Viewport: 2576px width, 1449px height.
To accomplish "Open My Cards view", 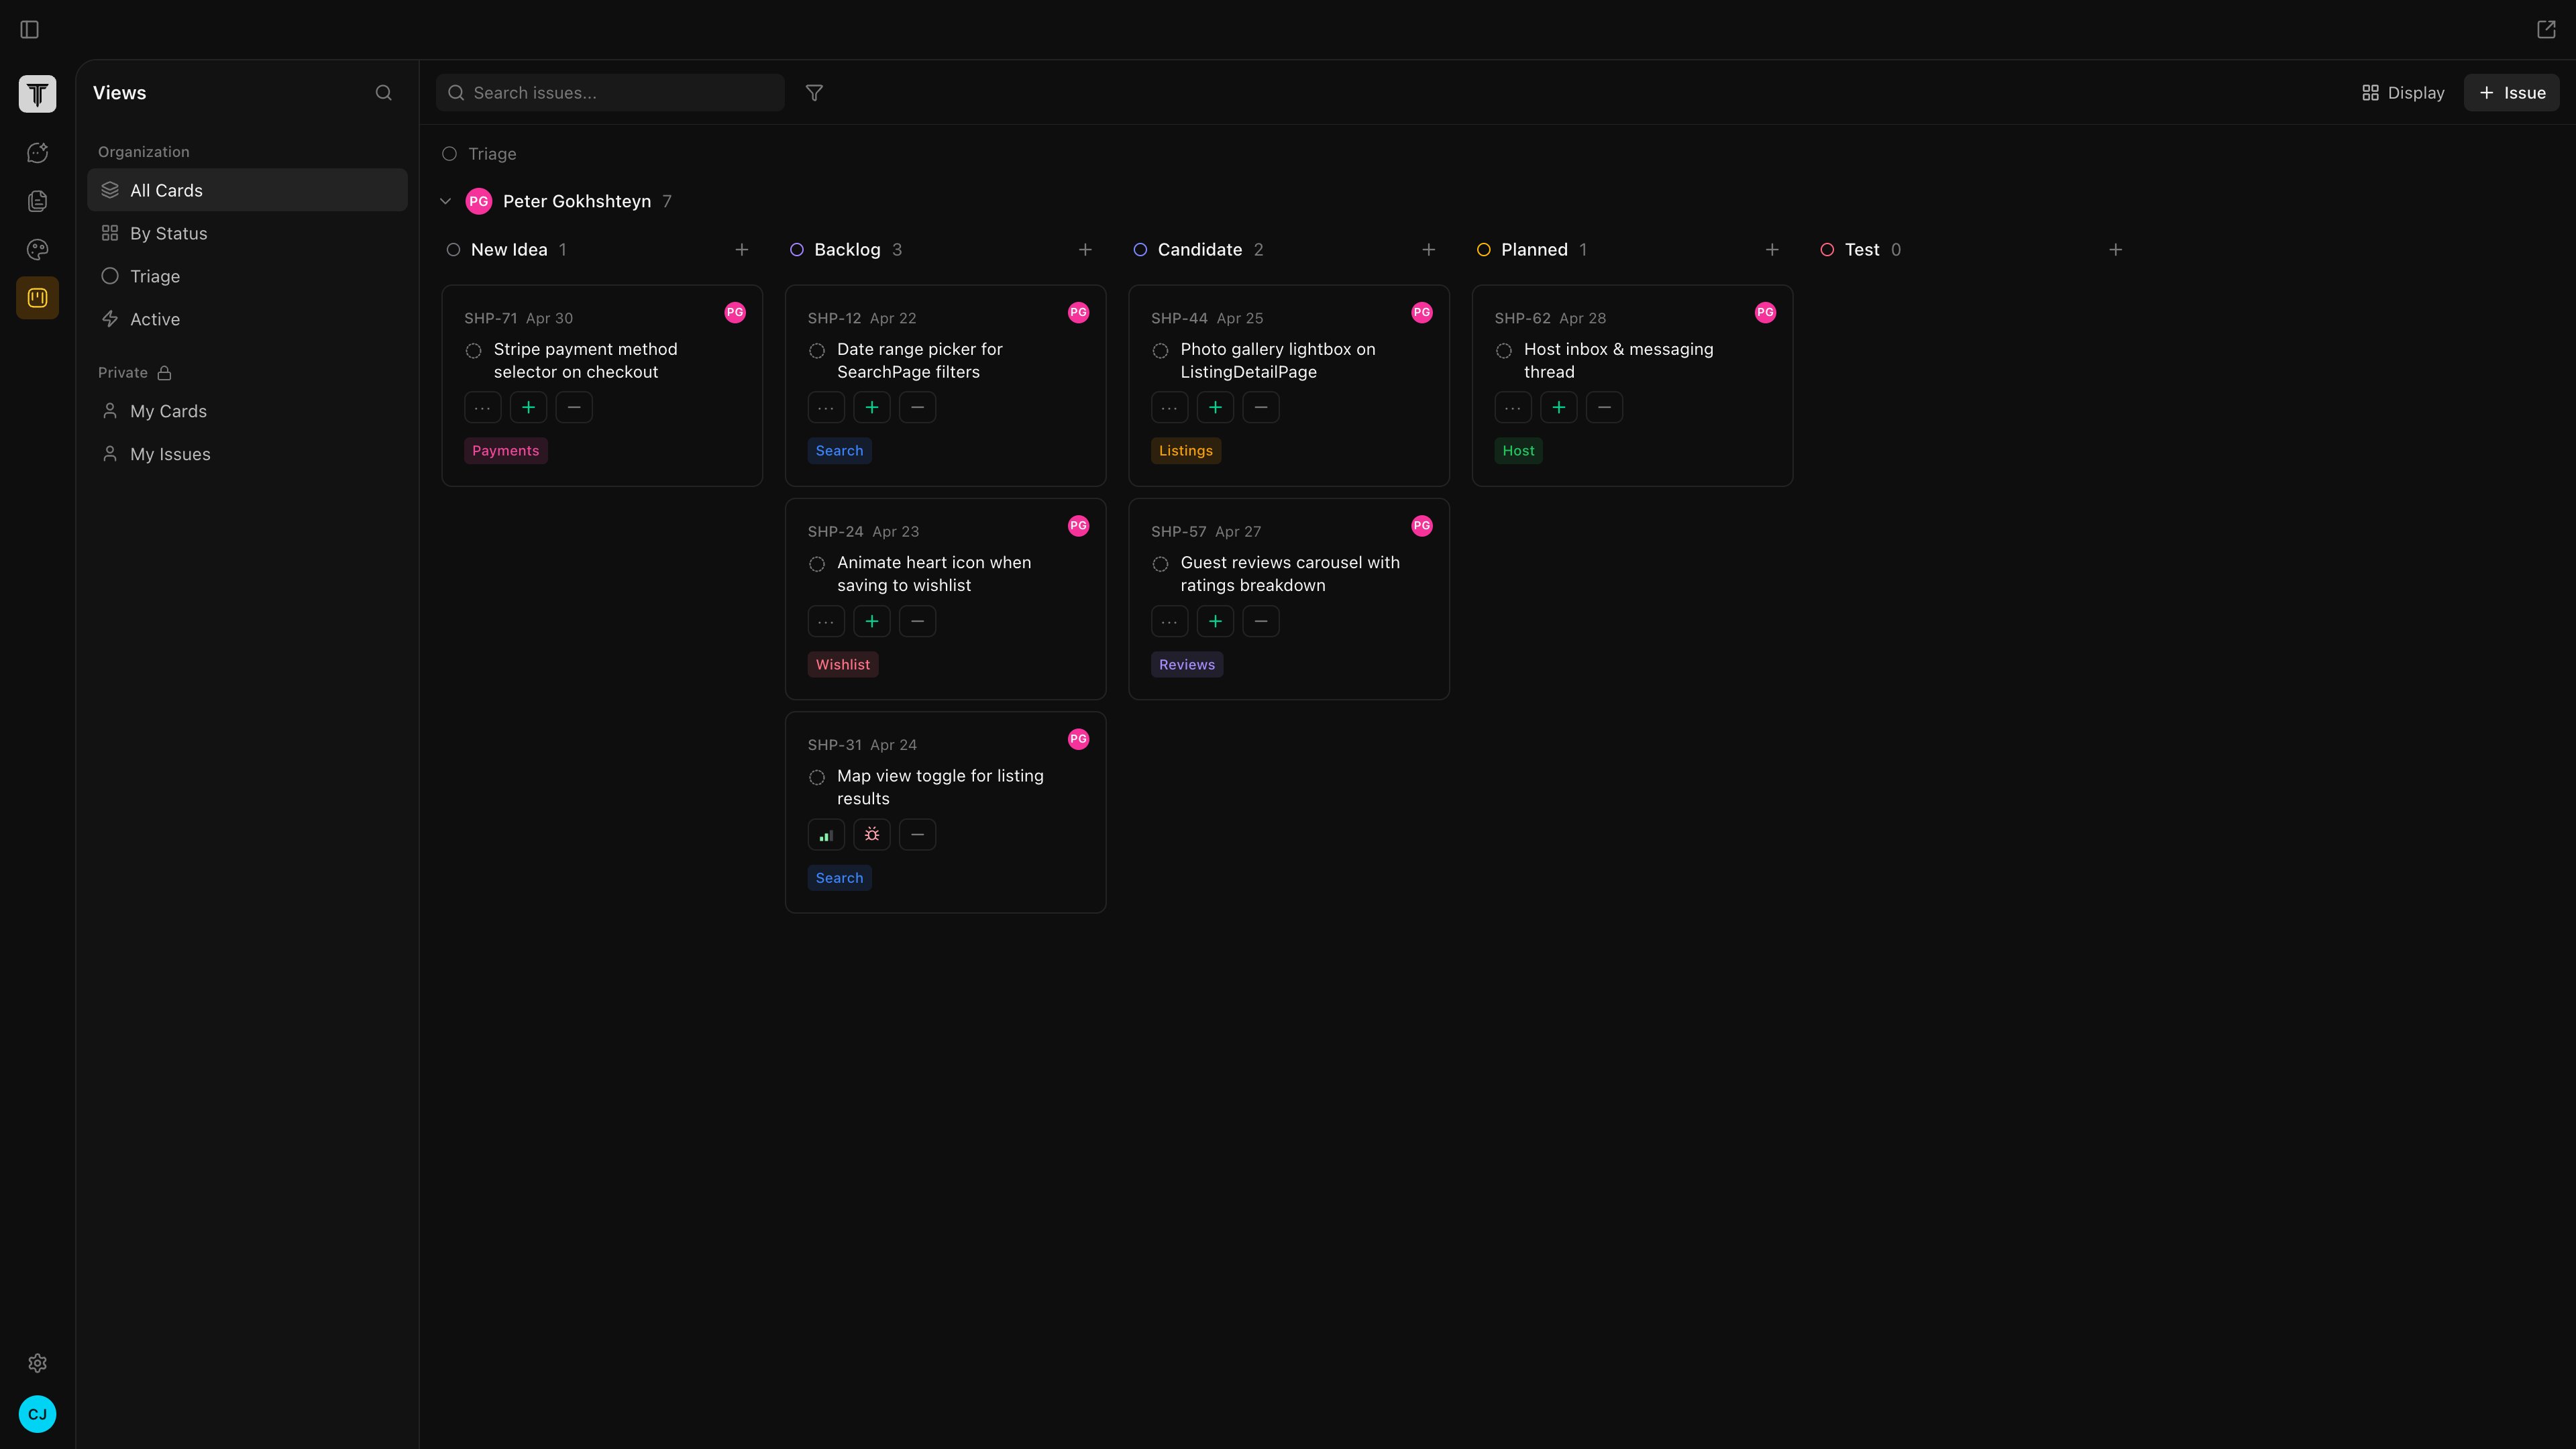I will [x=248, y=411].
